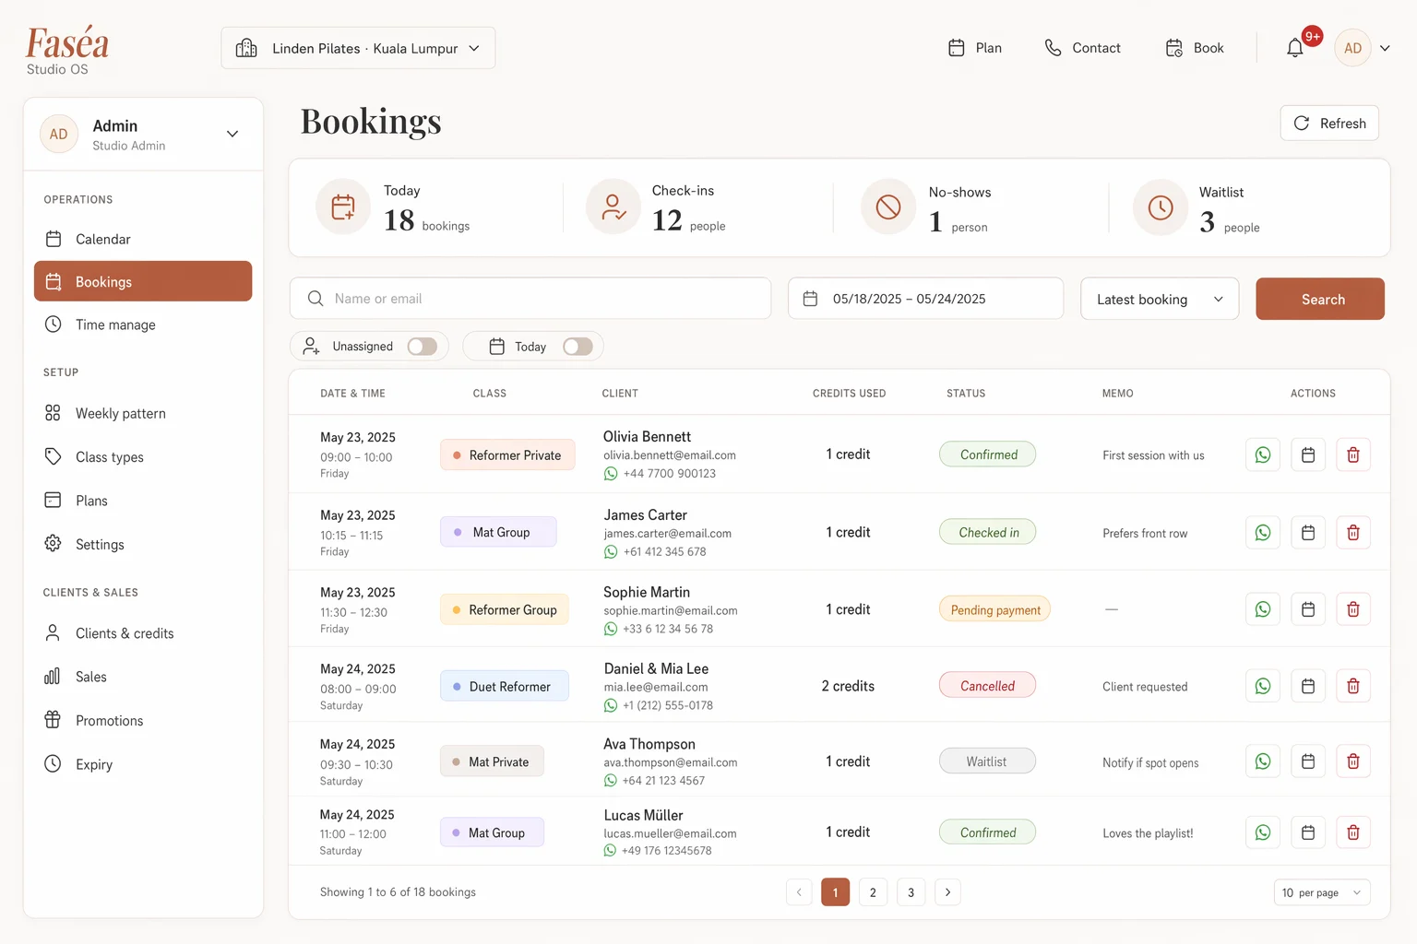Open Clients & credits in the sidebar
This screenshot has height=944, width=1417.
click(x=143, y=633)
